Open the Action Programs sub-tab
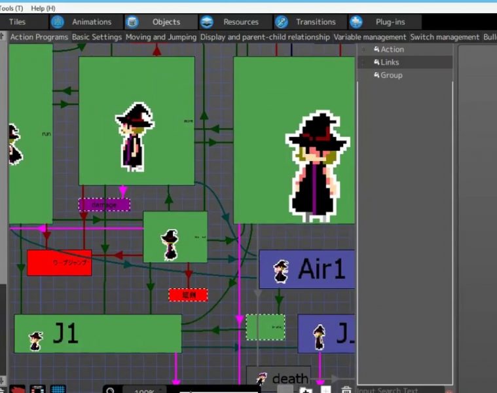Screen dimensions: 497x393 tap(39, 37)
